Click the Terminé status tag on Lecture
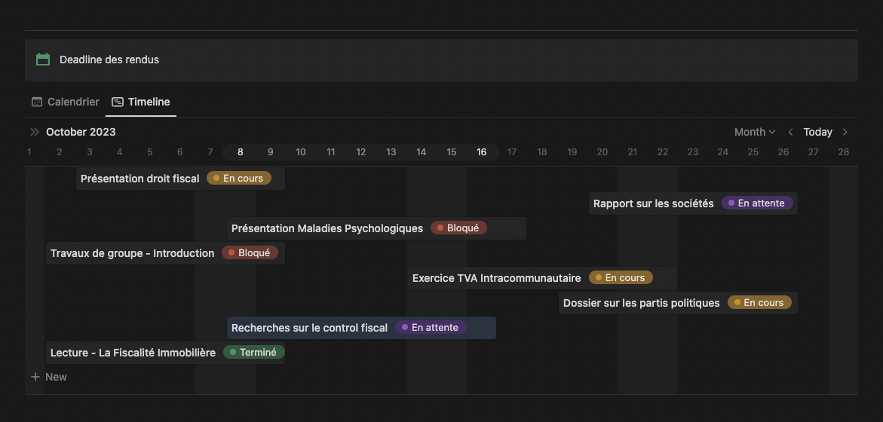 pos(253,352)
